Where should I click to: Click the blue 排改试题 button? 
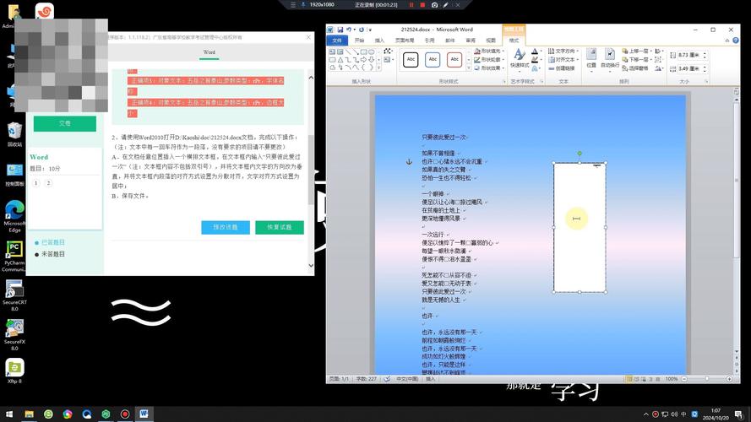pos(225,227)
